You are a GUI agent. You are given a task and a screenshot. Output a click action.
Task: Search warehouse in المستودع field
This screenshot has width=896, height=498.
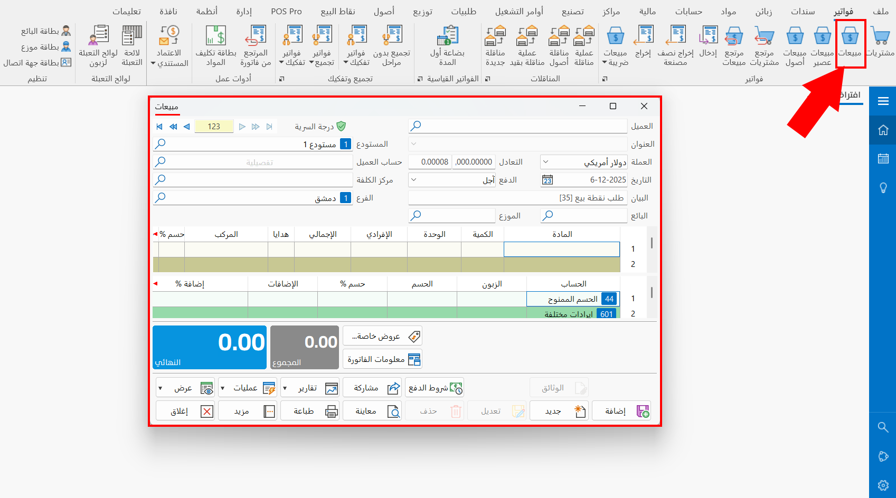(161, 143)
